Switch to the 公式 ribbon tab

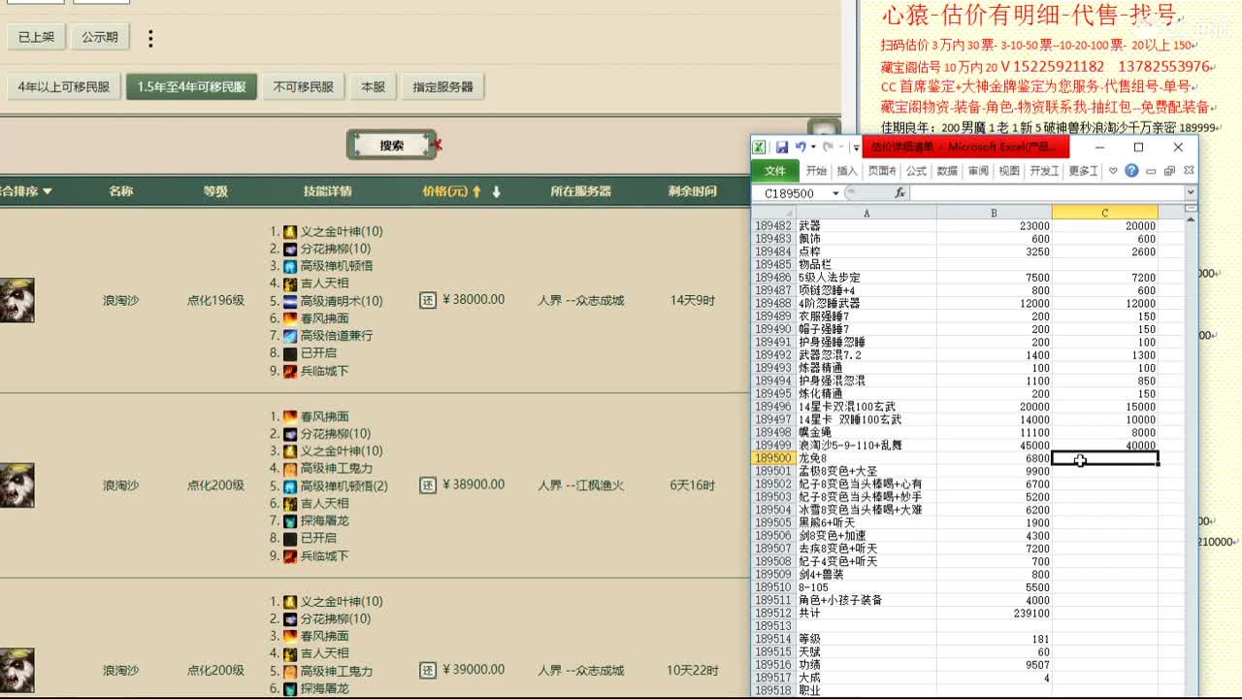tap(917, 171)
